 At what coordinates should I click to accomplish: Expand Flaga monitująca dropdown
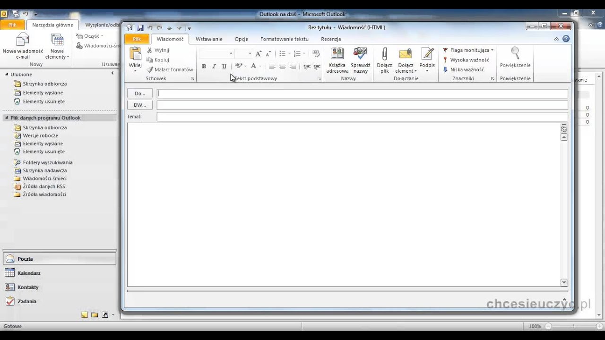[492, 50]
